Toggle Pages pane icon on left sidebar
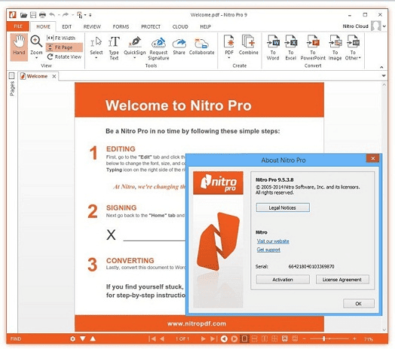Screen dimensions: 395x349 [x=11, y=75]
